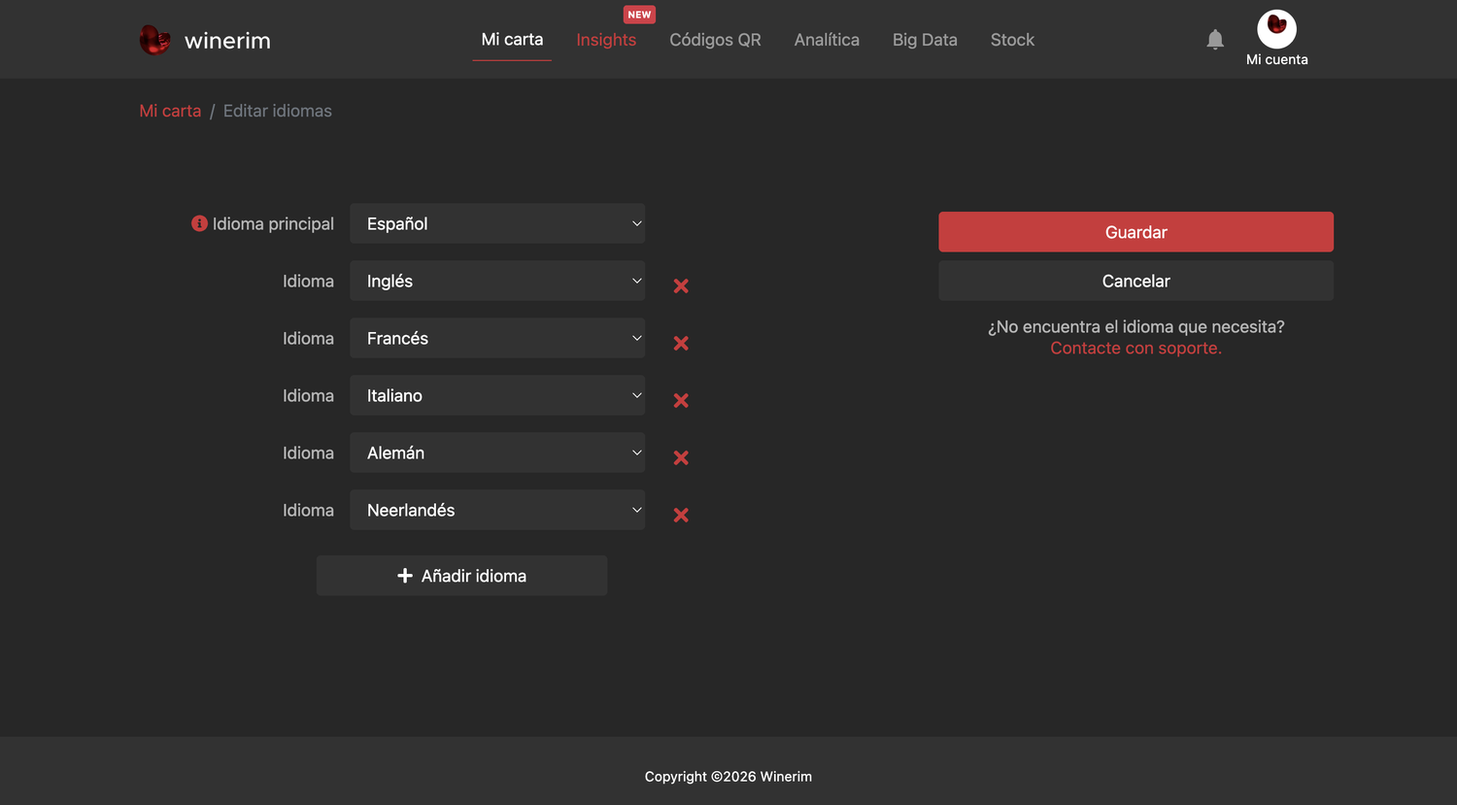Click the Winerim logo icon
Screen dimensions: 1457x805
click(x=155, y=40)
